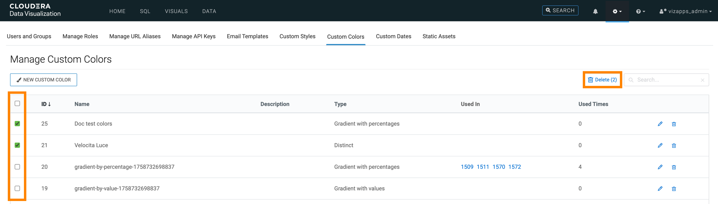
Task: Open the VISUALS menu item
Action: point(176,11)
